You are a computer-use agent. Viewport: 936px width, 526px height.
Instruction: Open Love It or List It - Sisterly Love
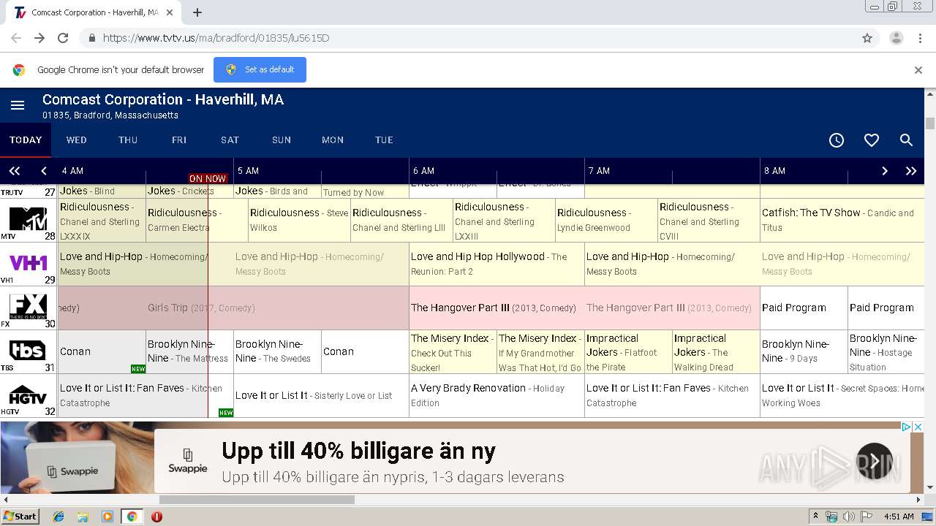point(321,395)
